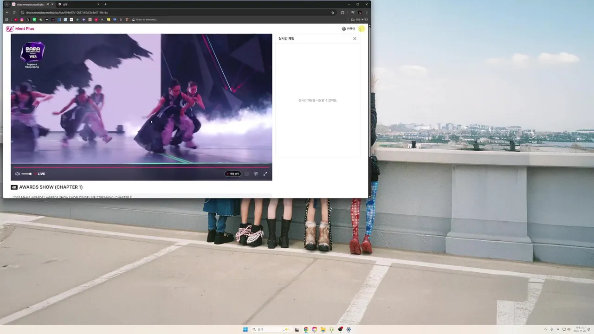Open the Chrome three-dot menu
Screen dimensions: 594x334
point(367,13)
